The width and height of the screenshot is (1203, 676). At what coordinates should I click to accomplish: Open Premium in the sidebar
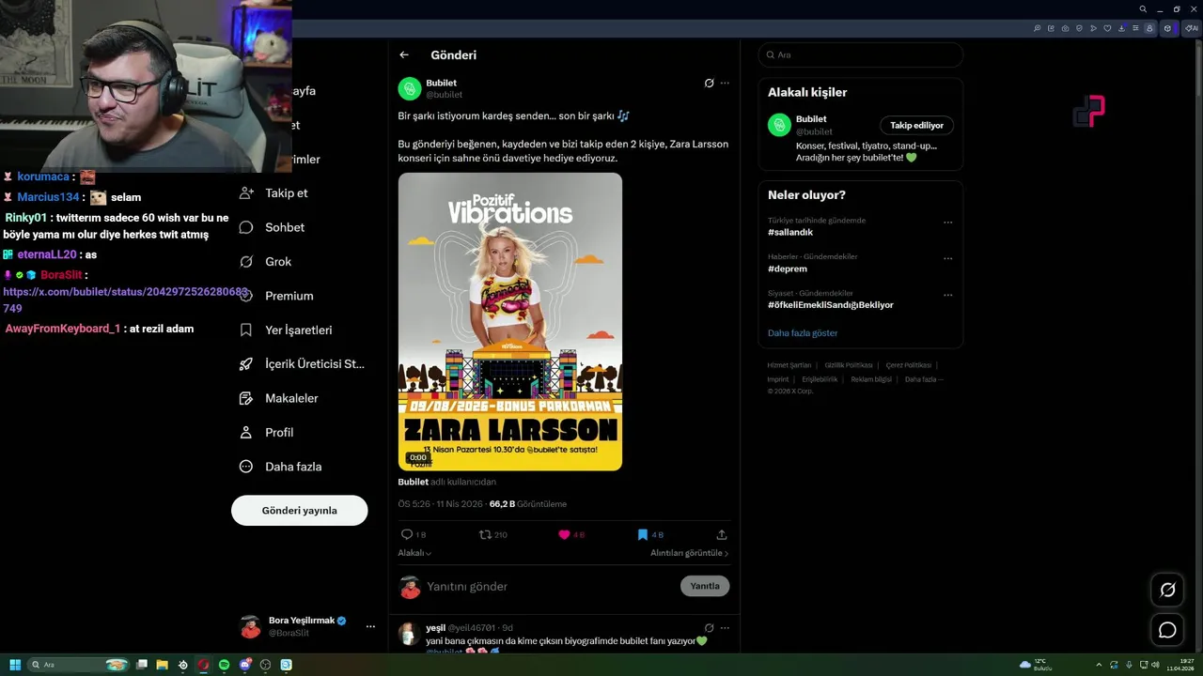tap(277, 296)
